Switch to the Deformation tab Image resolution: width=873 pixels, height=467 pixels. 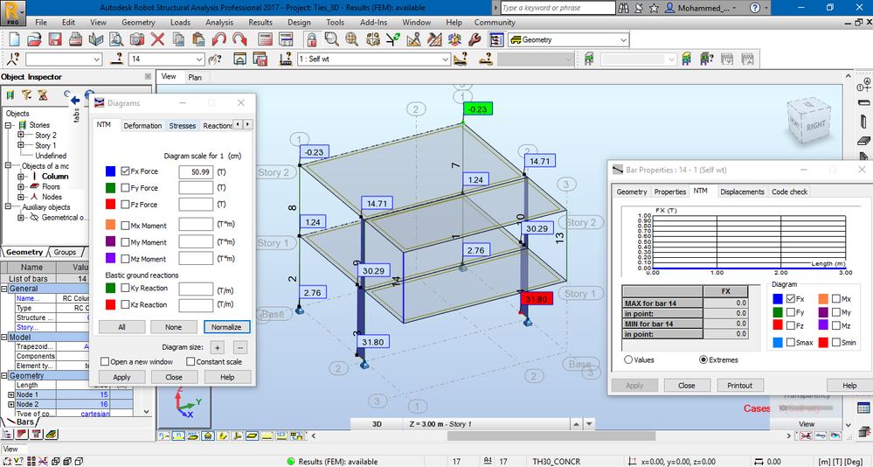pos(142,125)
